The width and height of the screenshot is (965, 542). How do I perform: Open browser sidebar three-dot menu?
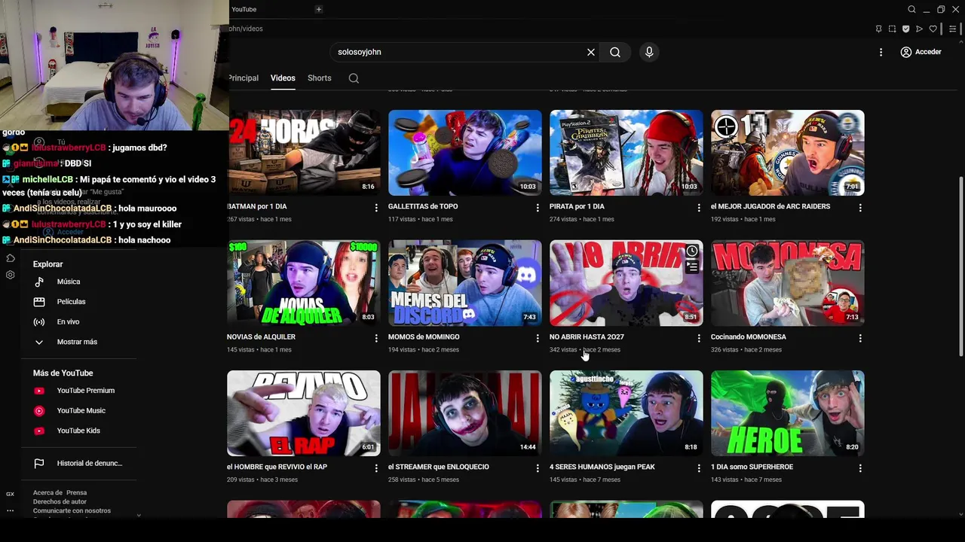(x=11, y=511)
